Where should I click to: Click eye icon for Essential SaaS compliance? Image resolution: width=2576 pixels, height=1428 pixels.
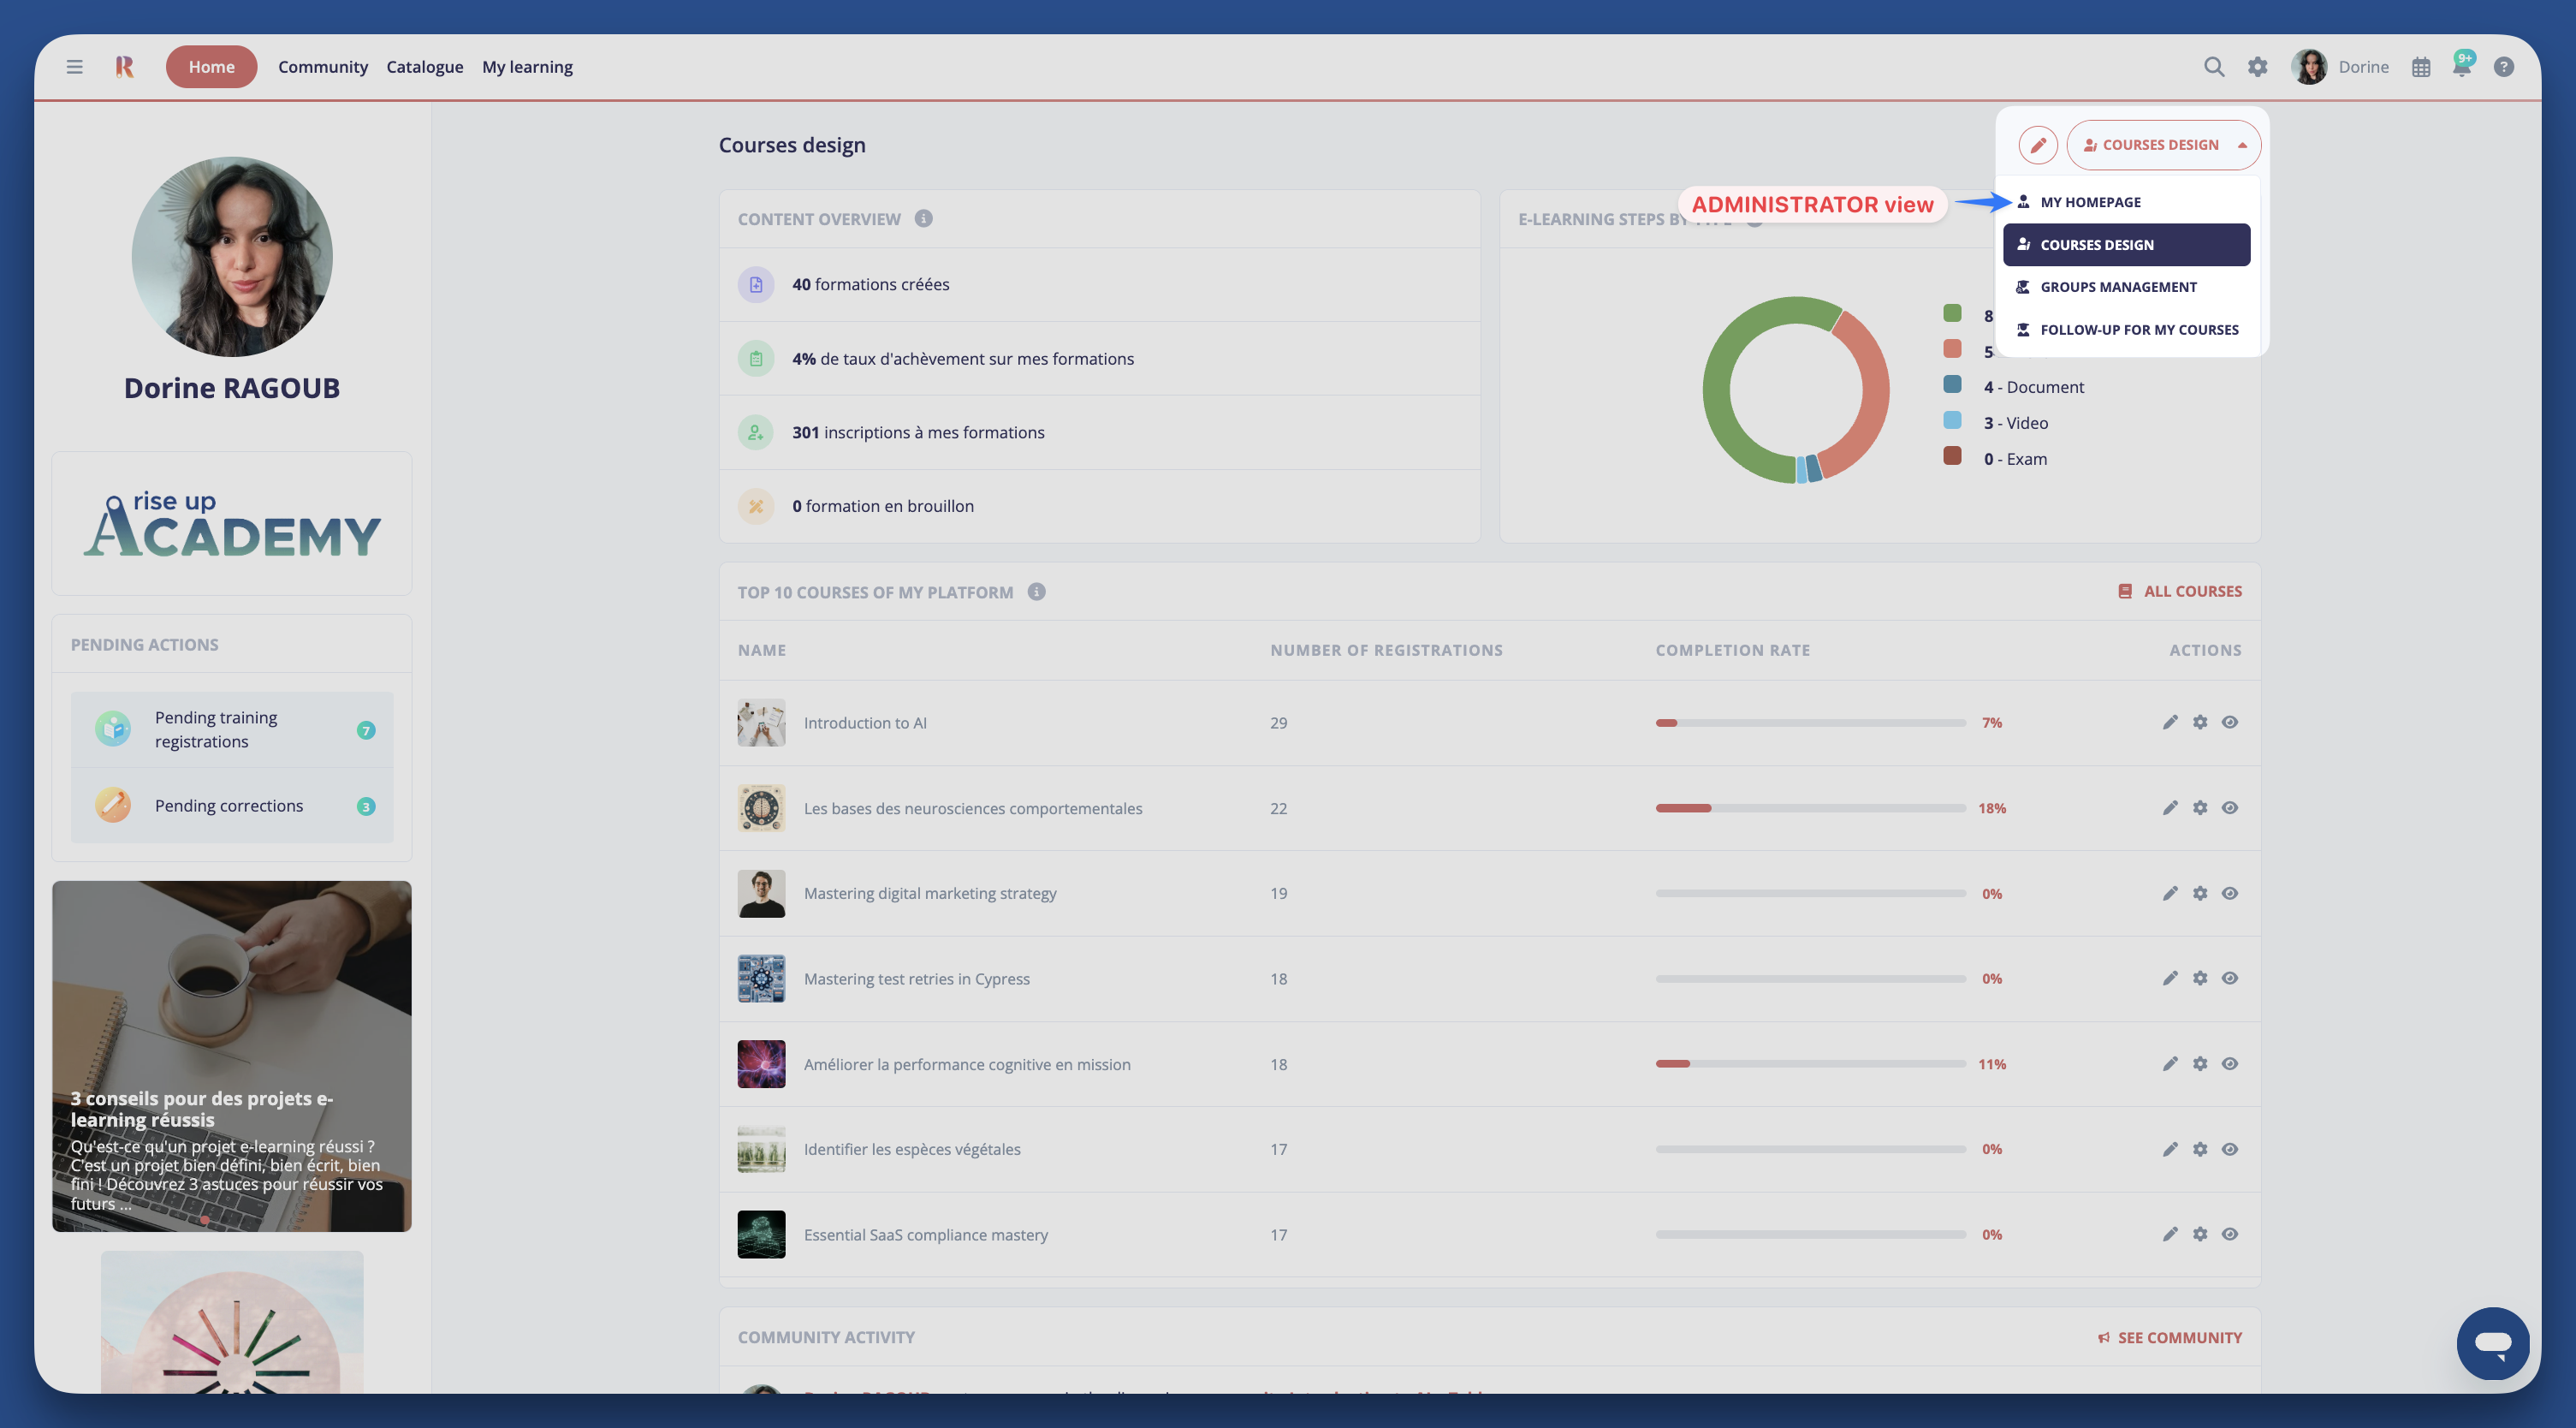pos(2229,1234)
